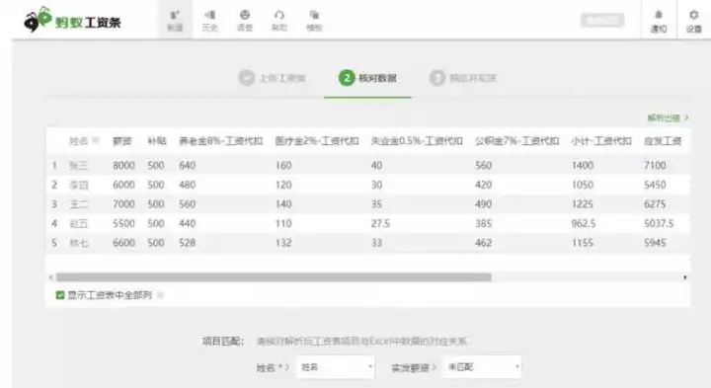Expand the 姓名 matching dropdown
The width and height of the screenshot is (711, 388).
point(335,366)
